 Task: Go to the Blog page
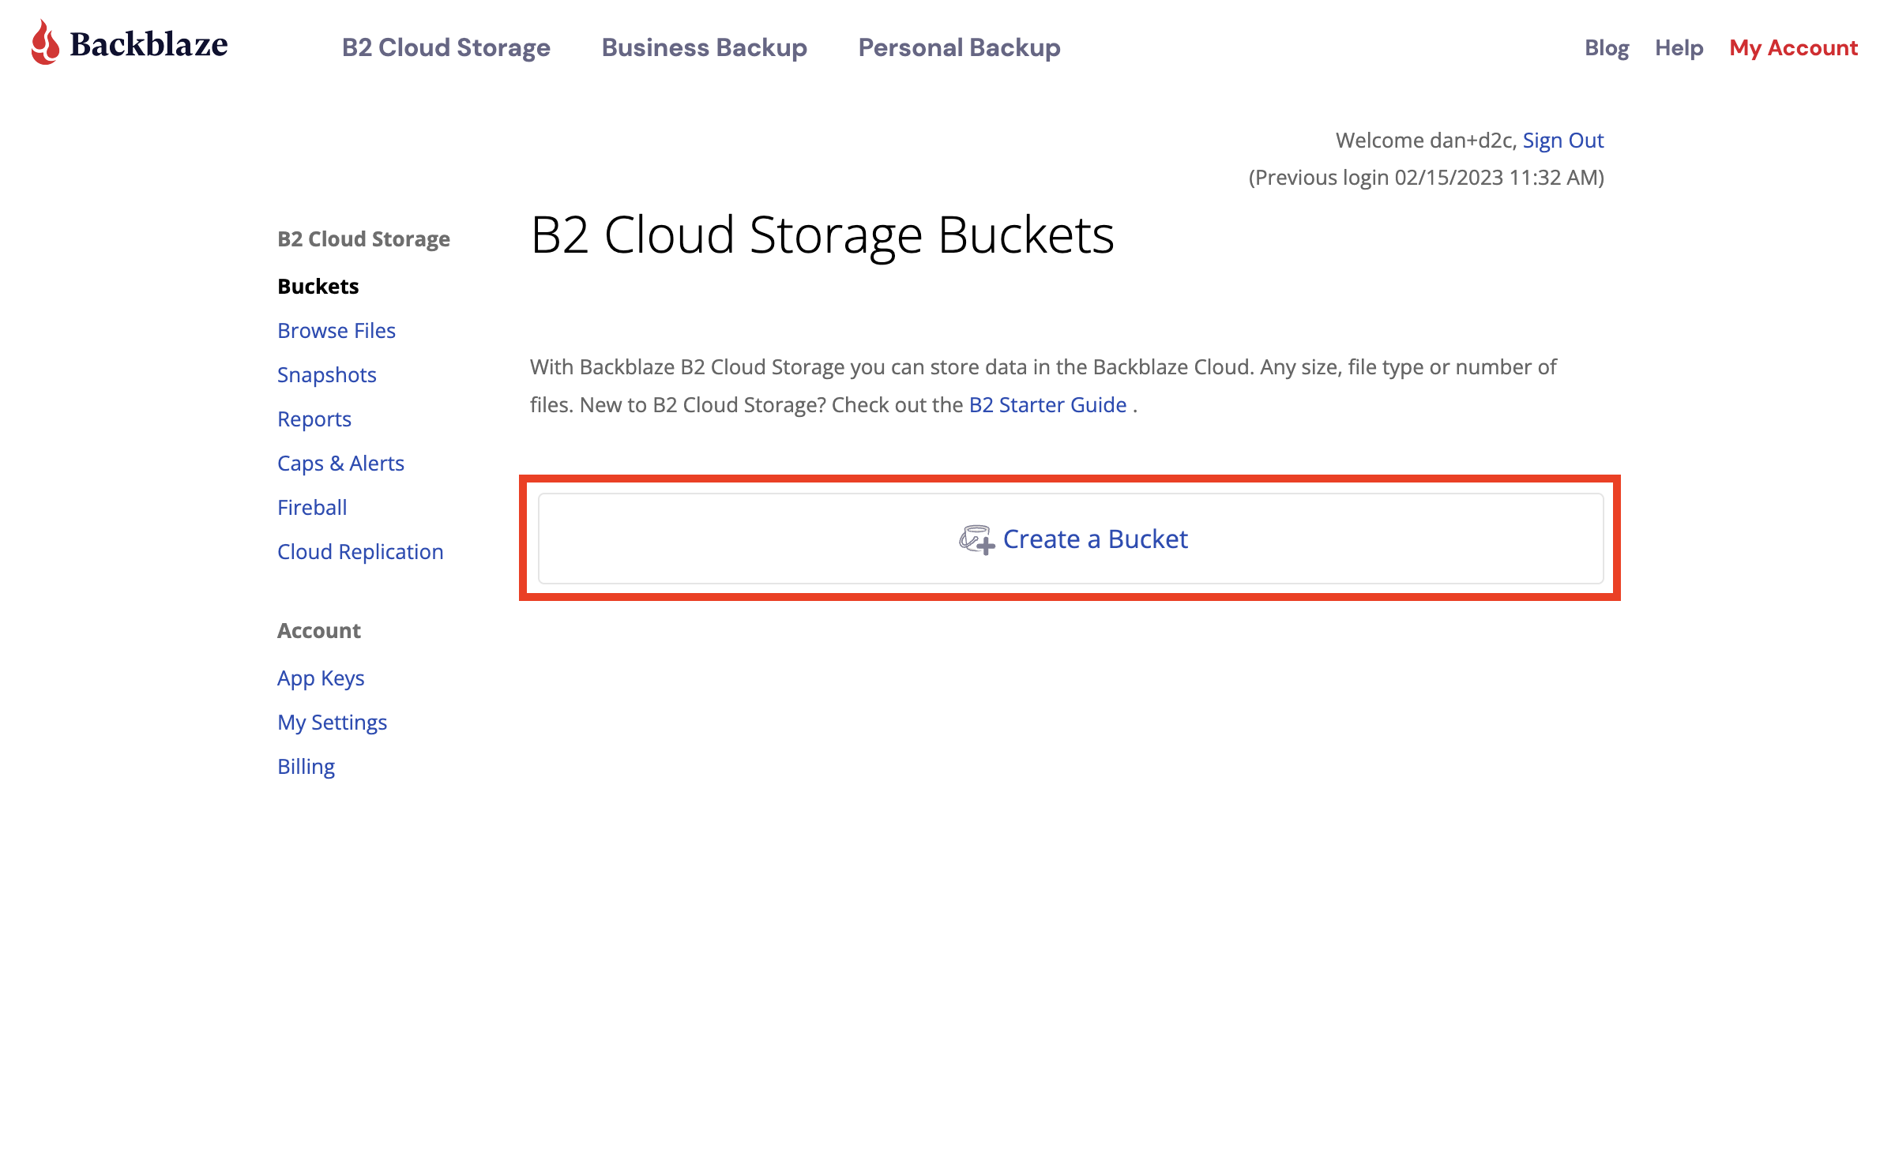pos(1607,48)
